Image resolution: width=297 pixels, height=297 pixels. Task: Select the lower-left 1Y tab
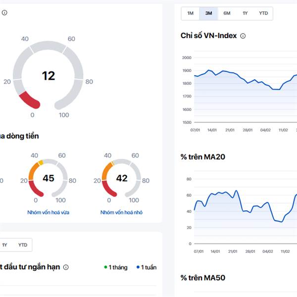coord(4,245)
